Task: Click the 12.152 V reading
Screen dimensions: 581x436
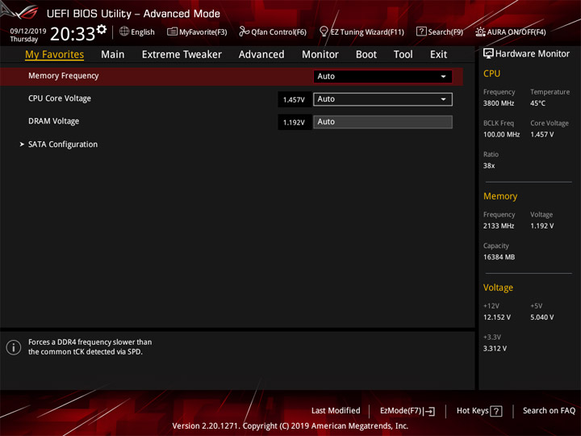Action: (x=497, y=317)
